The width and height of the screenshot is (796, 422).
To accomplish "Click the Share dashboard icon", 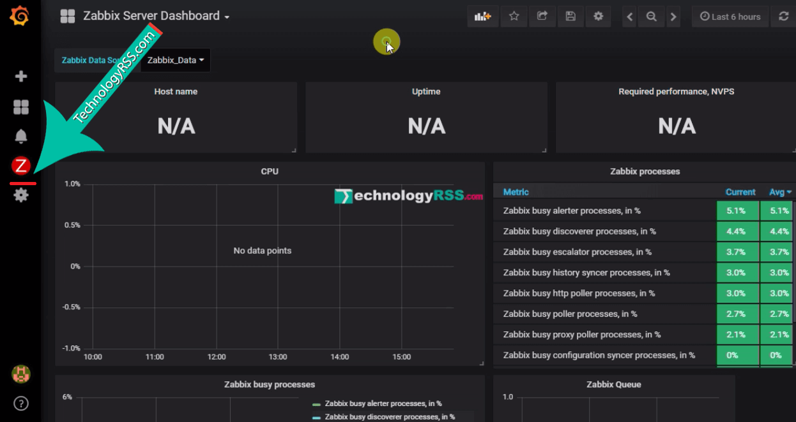I will pyautogui.click(x=542, y=17).
